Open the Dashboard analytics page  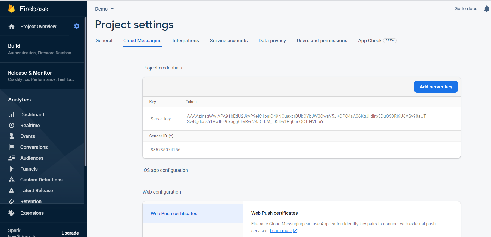coord(32,115)
